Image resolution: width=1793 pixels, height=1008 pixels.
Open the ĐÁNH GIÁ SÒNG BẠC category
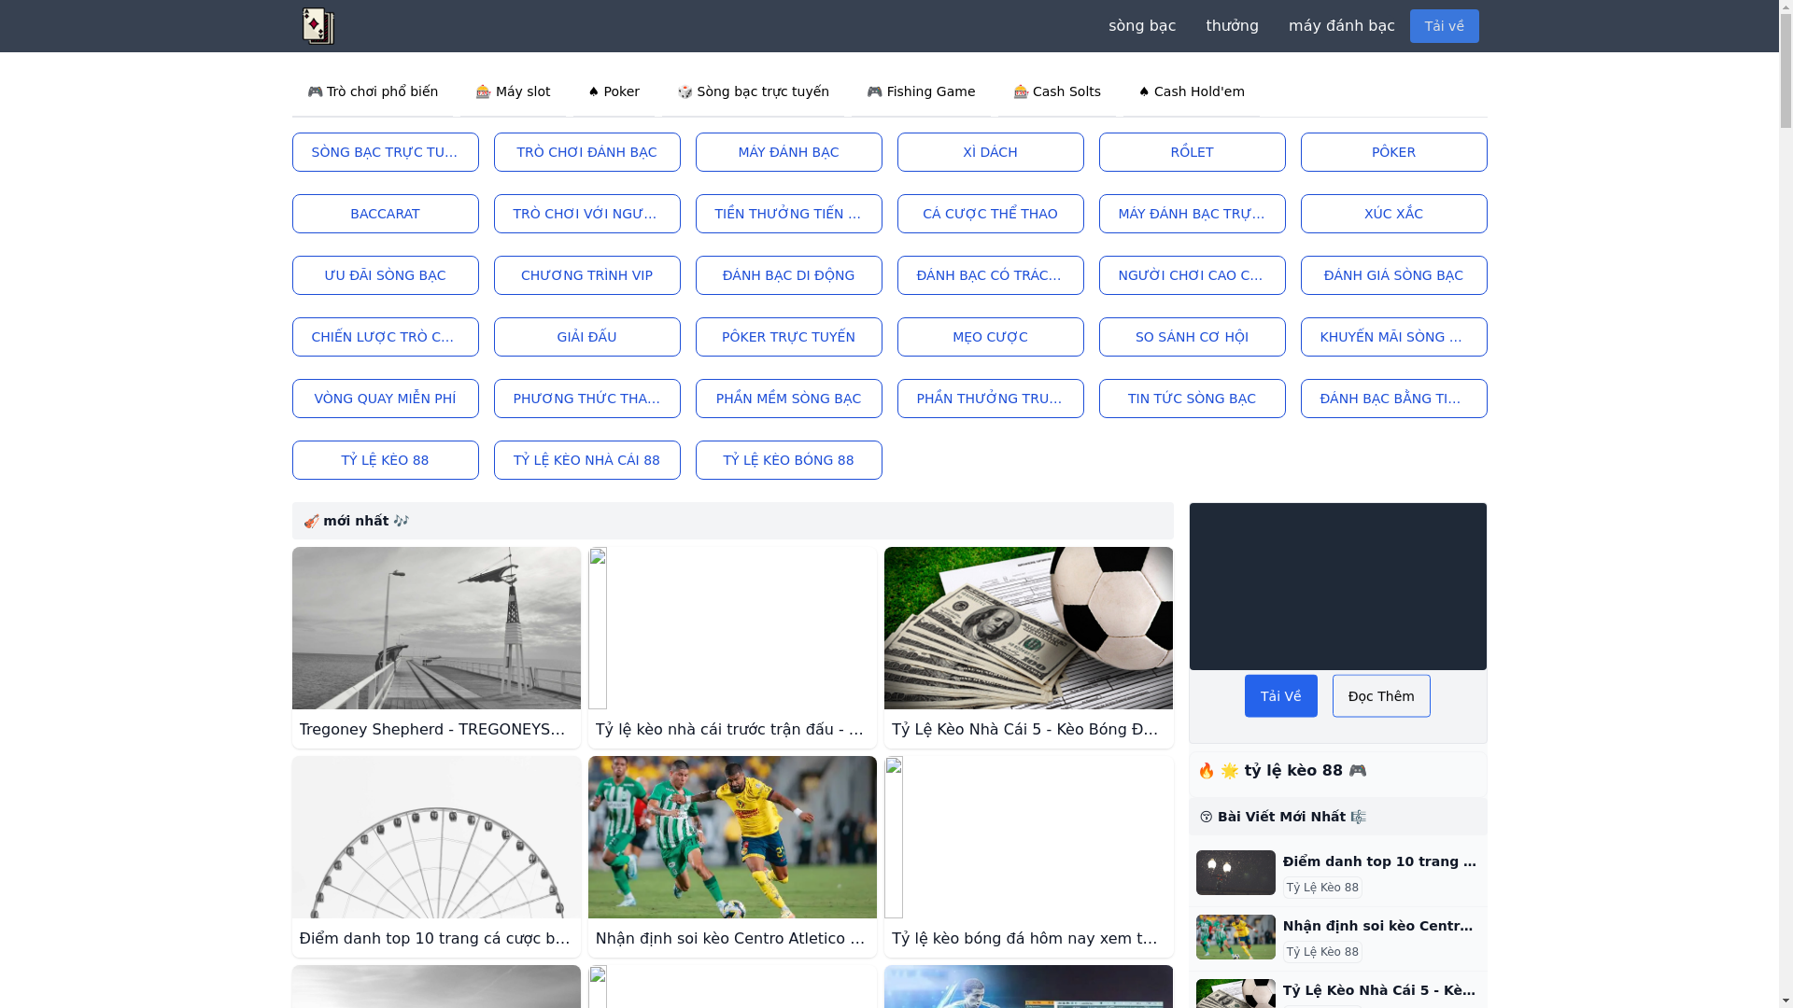[x=1393, y=275]
